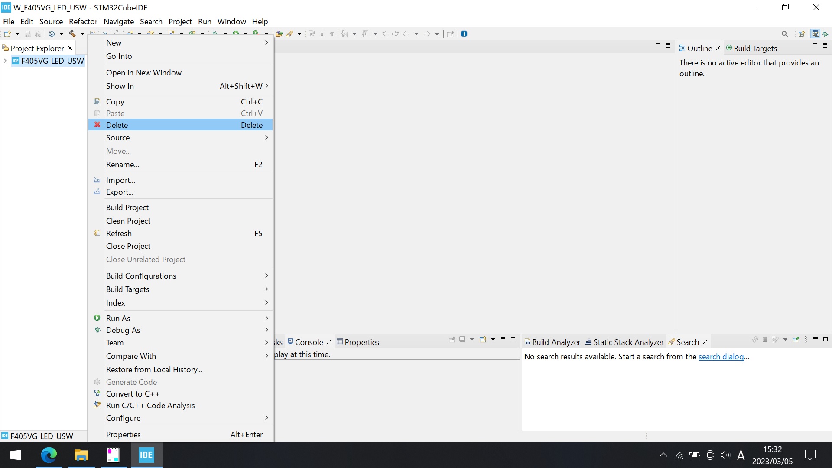Image resolution: width=832 pixels, height=468 pixels.
Task: Click Convert to C++ option
Action: click(x=133, y=394)
